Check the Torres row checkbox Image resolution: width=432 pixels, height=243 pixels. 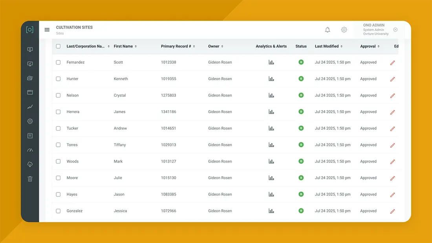pos(58,145)
